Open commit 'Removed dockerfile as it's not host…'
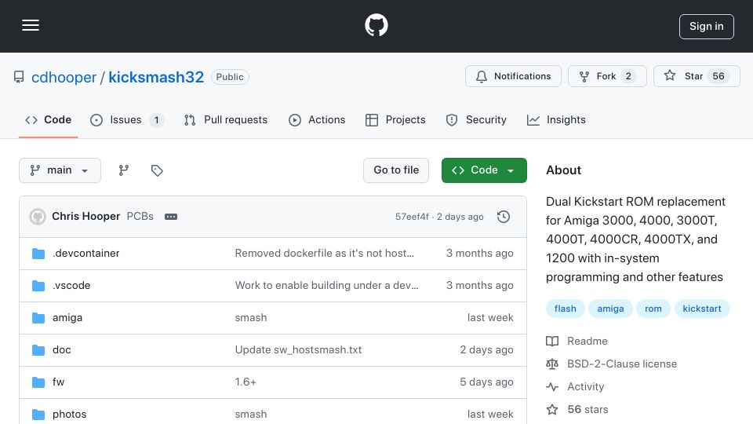This screenshot has height=424, width=753. (324, 254)
